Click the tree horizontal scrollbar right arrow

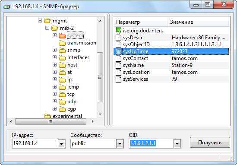[x=93, y=122]
